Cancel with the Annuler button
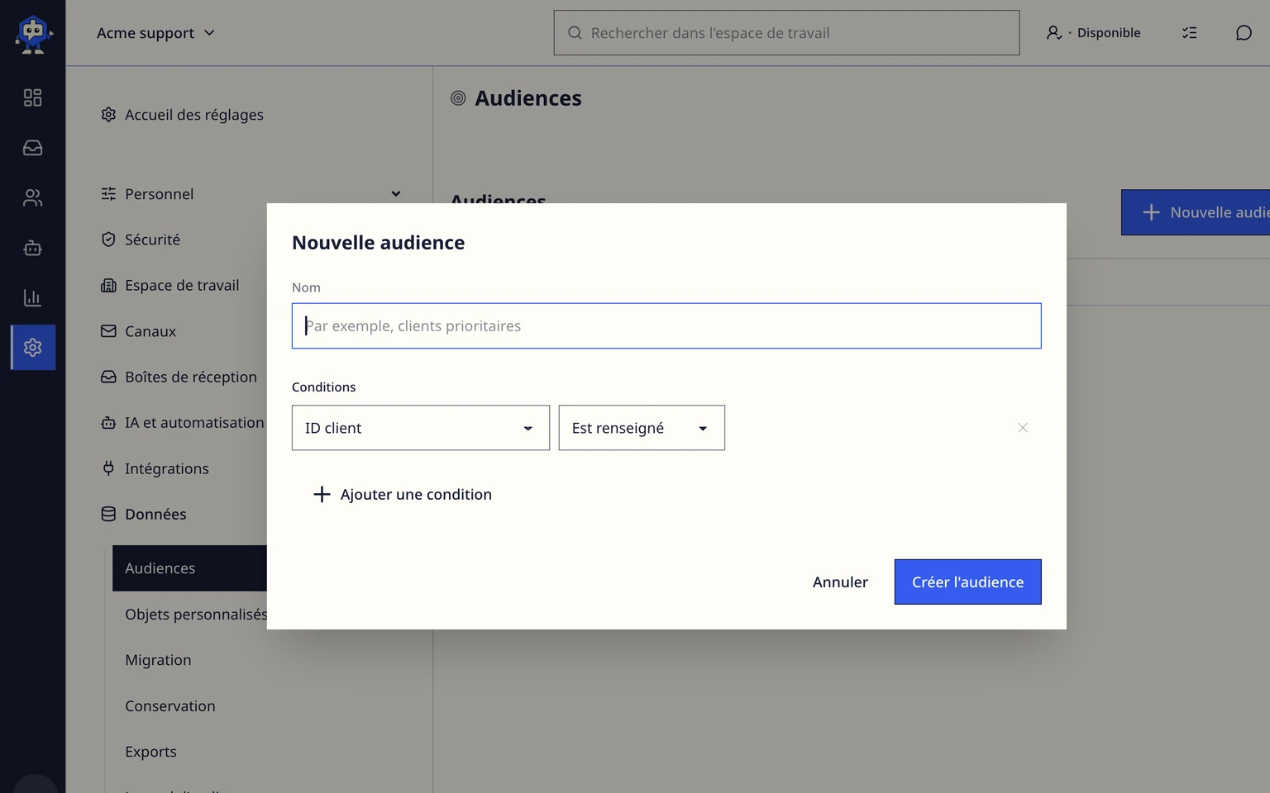The height and width of the screenshot is (793, 1270). click(x=840, y=582)
